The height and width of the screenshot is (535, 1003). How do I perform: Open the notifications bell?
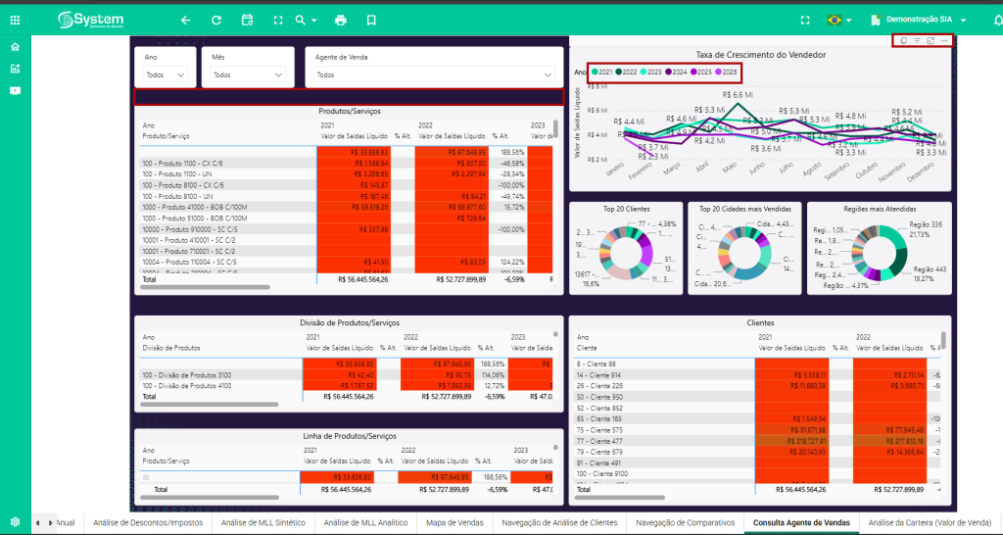click(x=987, y=20)
